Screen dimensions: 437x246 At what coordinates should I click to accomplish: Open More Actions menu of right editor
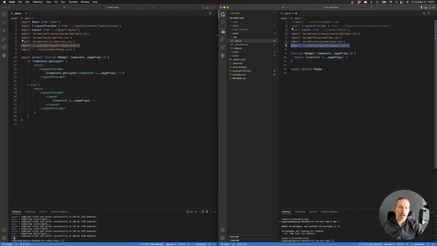click(433, 13)
